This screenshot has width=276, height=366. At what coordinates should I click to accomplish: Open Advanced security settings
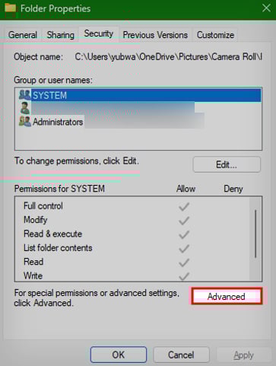point(227,296)
